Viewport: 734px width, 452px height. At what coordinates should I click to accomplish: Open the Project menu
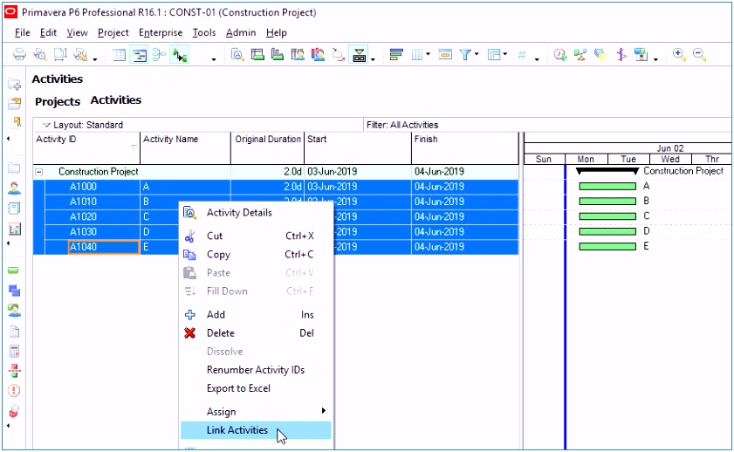[x=113, y=33]
